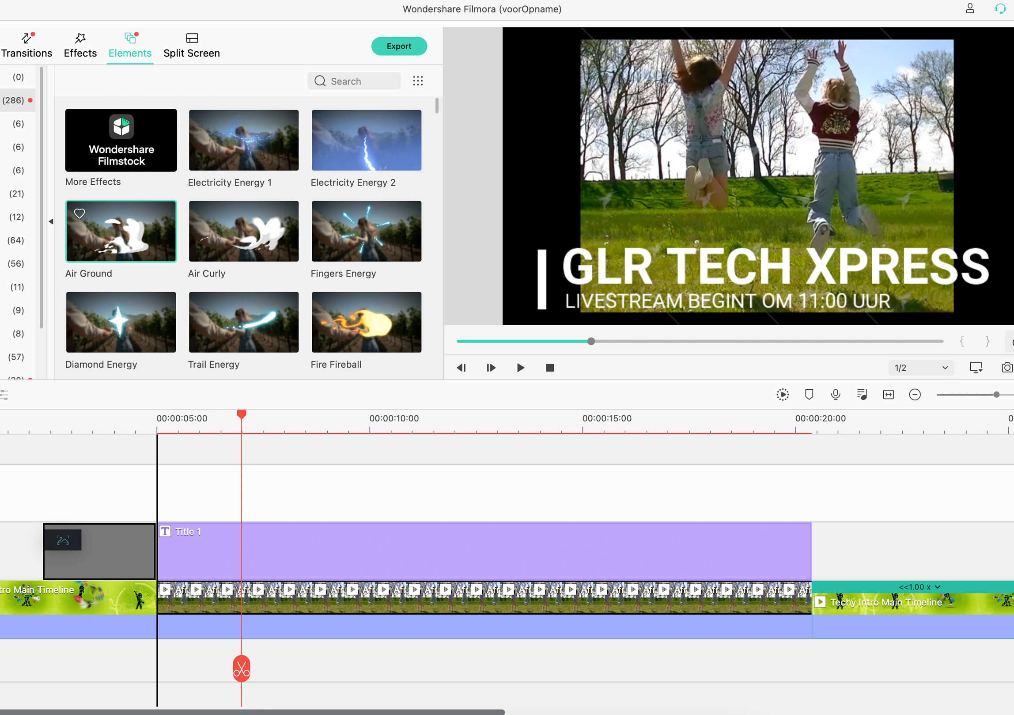Image resolution: width=1014 pixels, height=715 pixels.
Task: Open the Effects tab
Action: pos(80,46)
